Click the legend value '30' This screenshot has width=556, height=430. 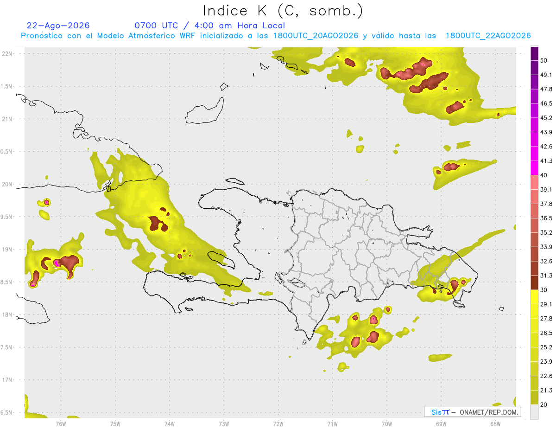[544, 290]
